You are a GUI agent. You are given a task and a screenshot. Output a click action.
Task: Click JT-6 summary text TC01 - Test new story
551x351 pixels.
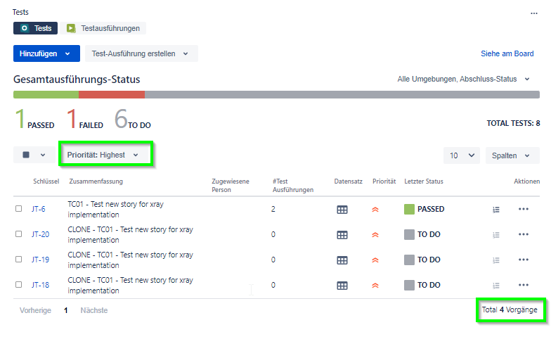coord(115,210)
